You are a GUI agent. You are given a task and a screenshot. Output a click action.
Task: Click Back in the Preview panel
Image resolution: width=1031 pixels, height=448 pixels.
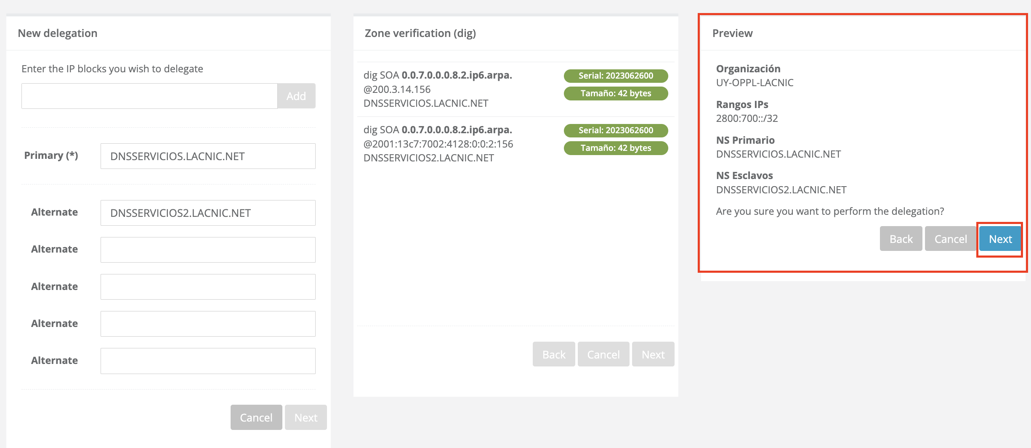tap(901, 239)
